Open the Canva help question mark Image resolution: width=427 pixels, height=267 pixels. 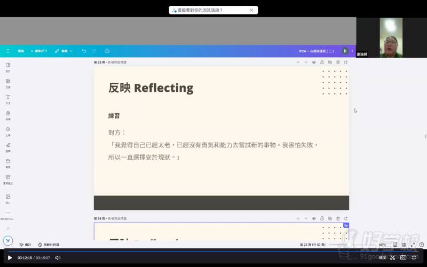(422, 245)
